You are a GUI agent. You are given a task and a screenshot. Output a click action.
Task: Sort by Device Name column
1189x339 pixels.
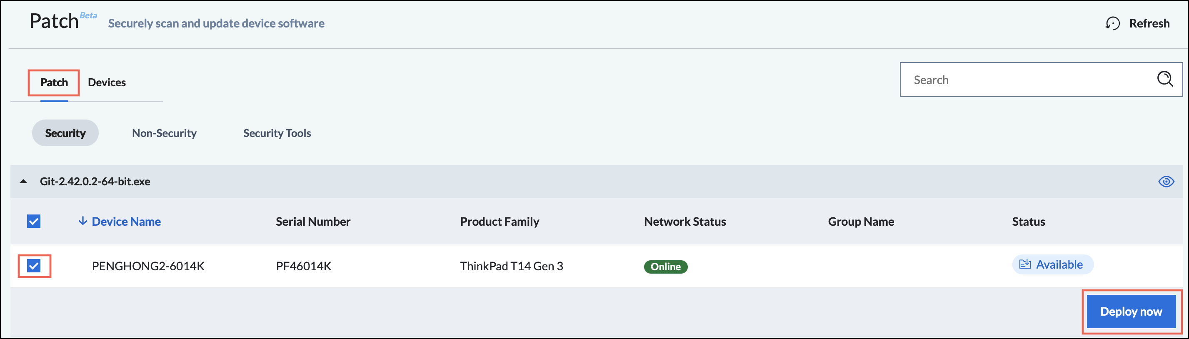tap(126, 222)
